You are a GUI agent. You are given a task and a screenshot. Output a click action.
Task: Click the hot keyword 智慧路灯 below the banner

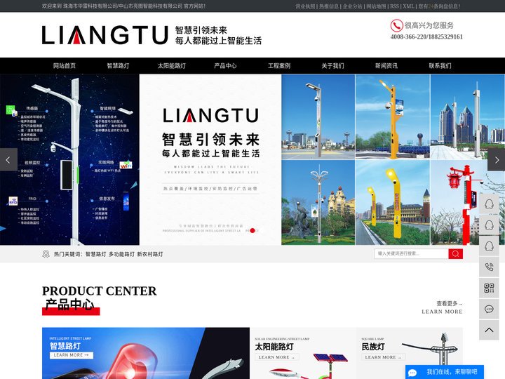click(x=95, y=254)
